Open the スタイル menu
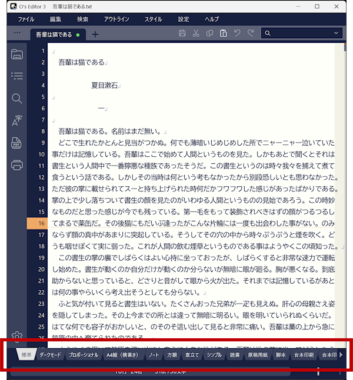This screenshot has width=353, height=380. click(154, 19)
